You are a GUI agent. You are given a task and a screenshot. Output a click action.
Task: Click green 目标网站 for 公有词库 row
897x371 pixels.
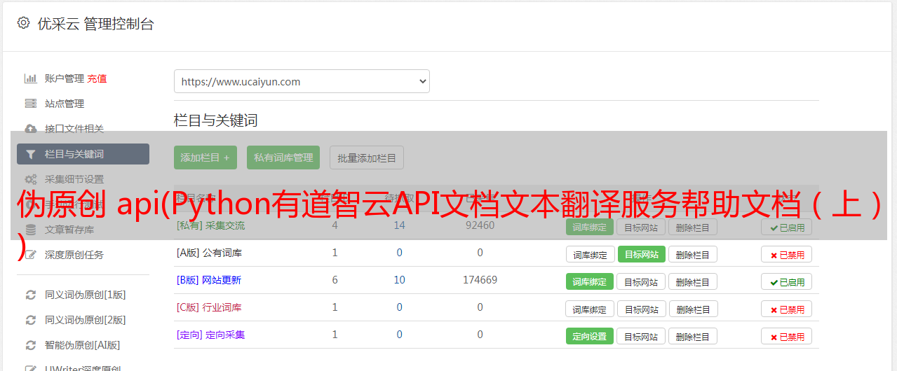(642, 255)
